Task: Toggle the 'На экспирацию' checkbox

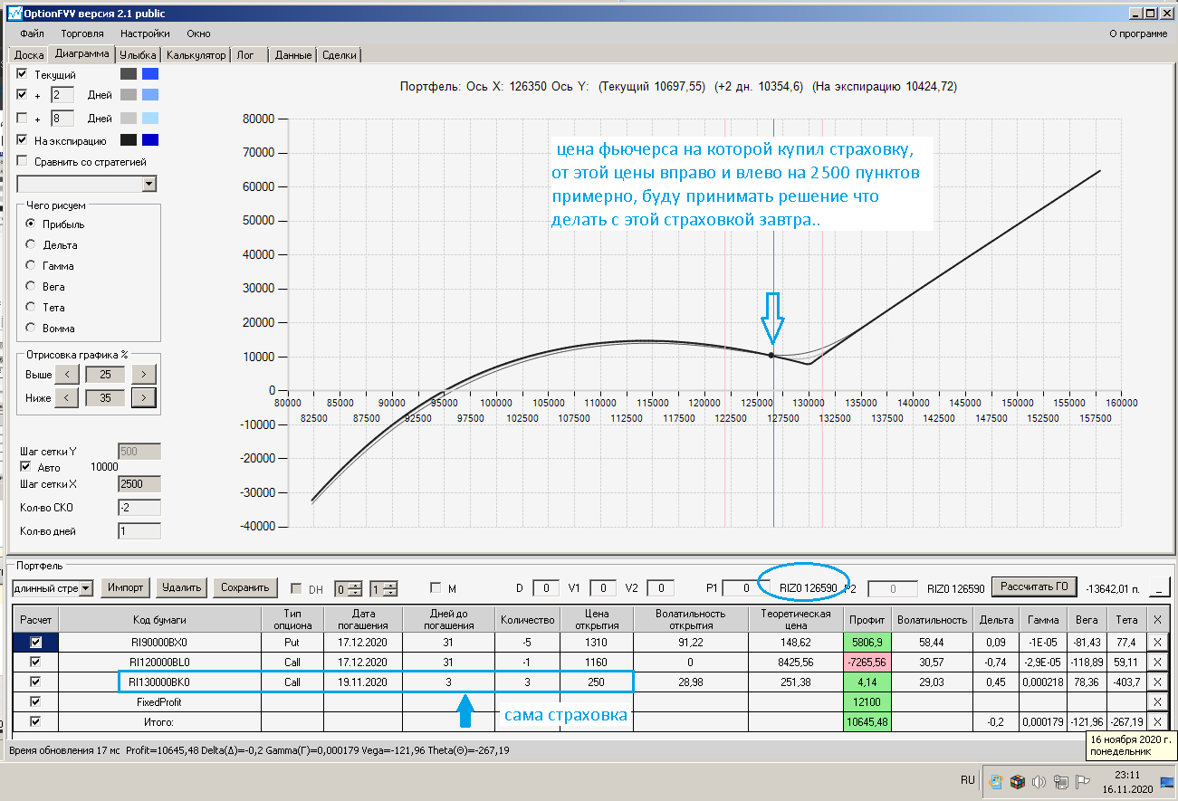Action: click(x=23, y=140)
